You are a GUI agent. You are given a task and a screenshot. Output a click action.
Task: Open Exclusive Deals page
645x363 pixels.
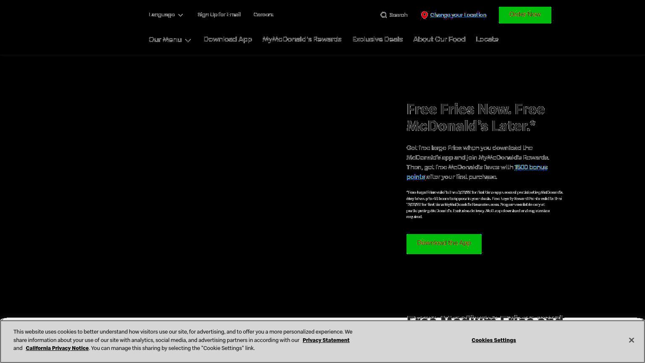(378, 39)
